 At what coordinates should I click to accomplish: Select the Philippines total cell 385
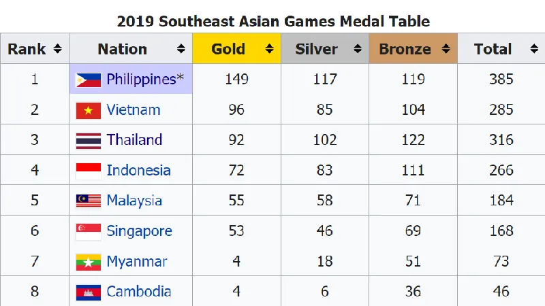click(501, 80)
